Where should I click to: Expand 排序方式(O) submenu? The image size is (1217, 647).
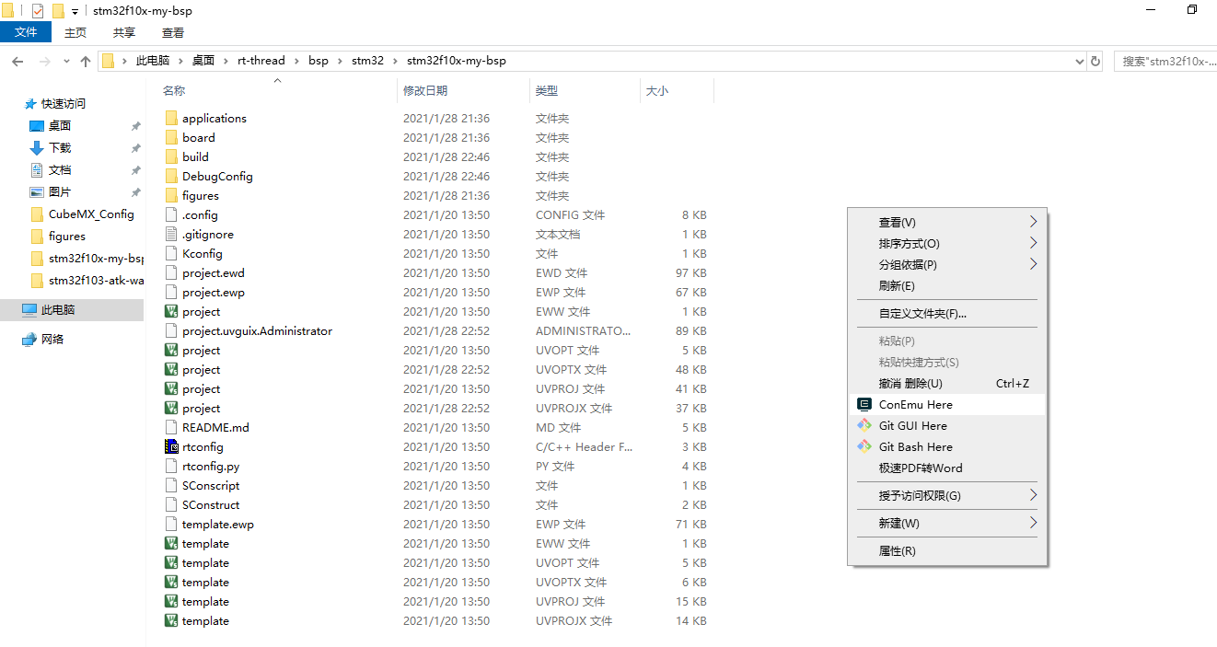click(1033, 243)
